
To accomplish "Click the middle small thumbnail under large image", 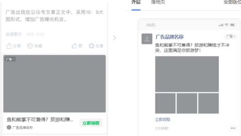I will (187, 103).
